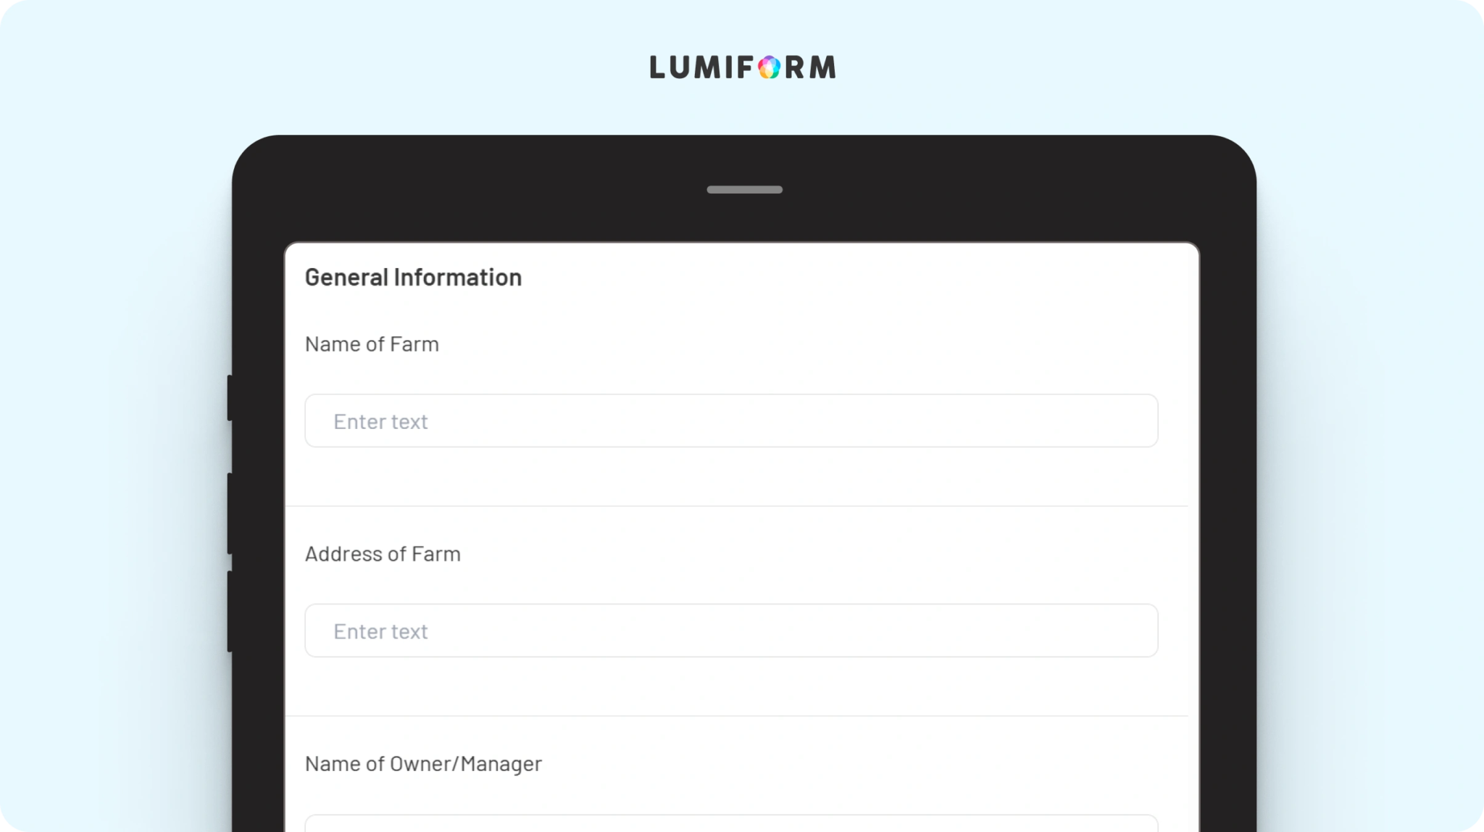This screenshot has width=1484, height=832.
Task: Click the divider line below Name of Farm
Action: coord(736,506)
